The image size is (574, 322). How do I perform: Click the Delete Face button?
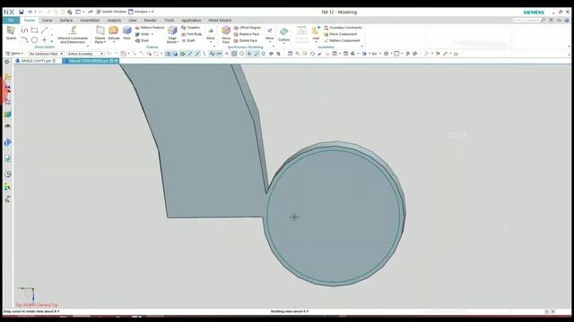pyautogui.click(x=245, y=40)
